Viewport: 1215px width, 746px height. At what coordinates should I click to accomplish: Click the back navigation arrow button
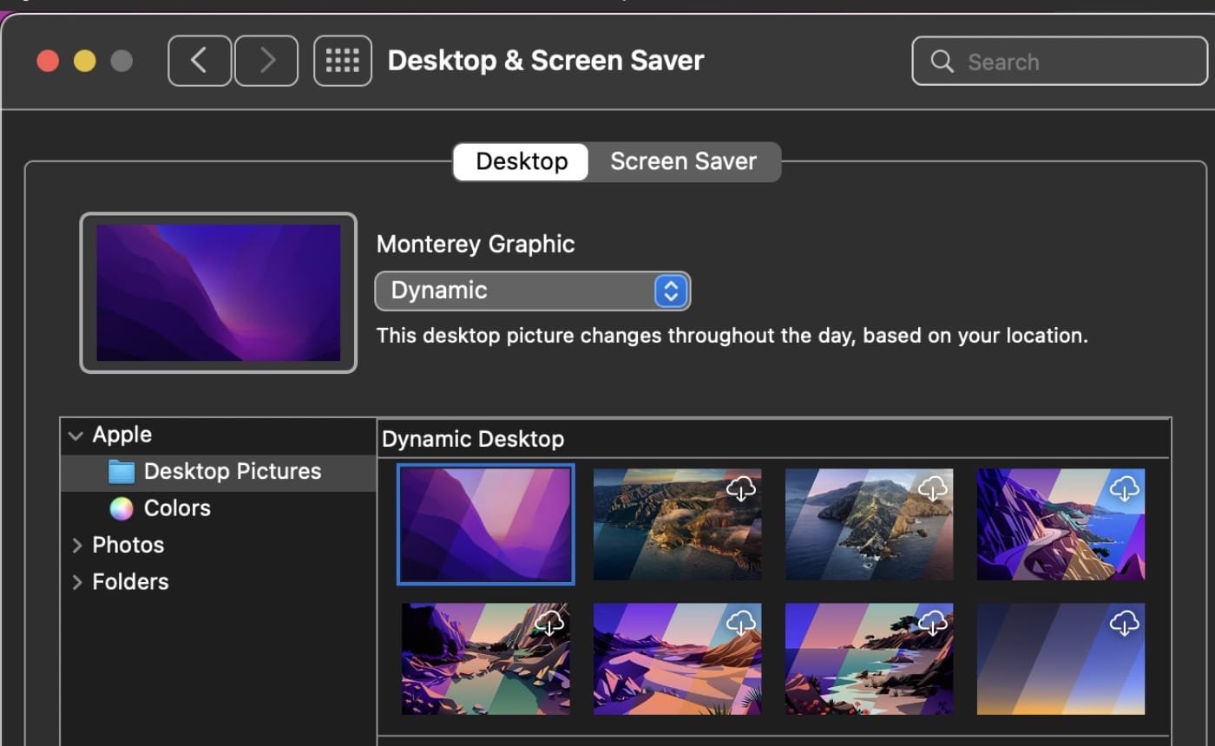coord(200,61)
